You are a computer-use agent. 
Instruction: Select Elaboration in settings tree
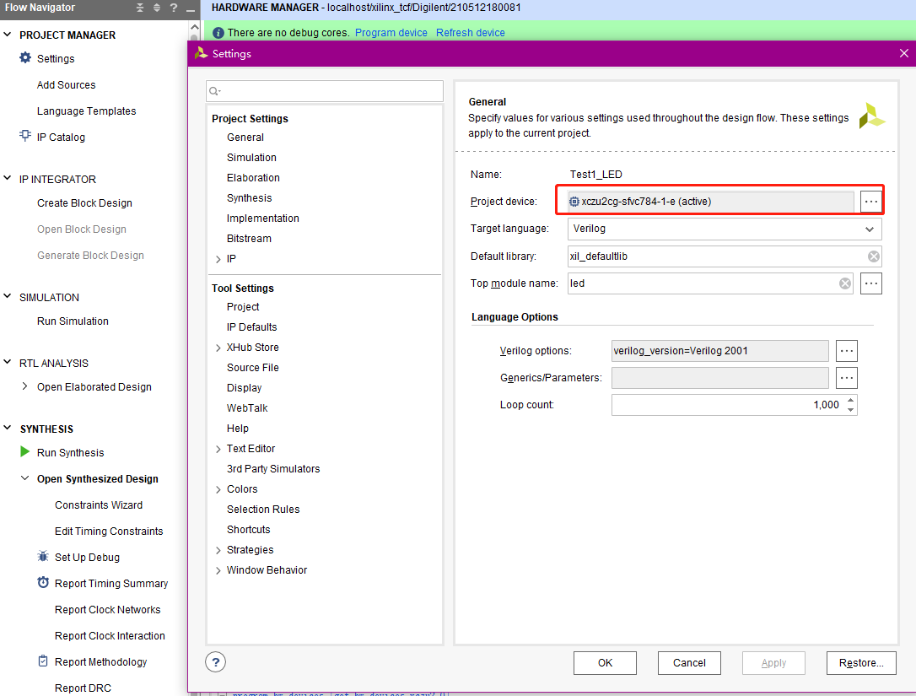[253, 178]
